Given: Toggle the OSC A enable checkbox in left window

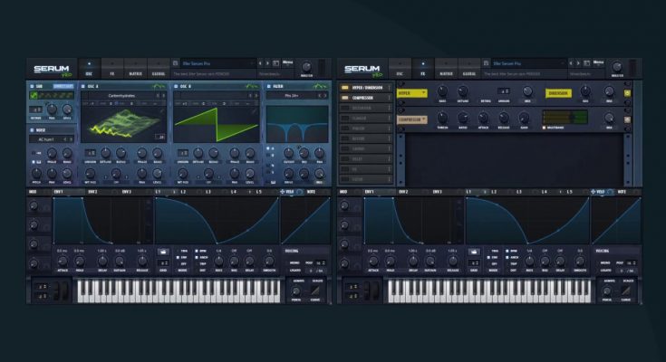Looking at the screenshot, I should [x=82, y=86].
